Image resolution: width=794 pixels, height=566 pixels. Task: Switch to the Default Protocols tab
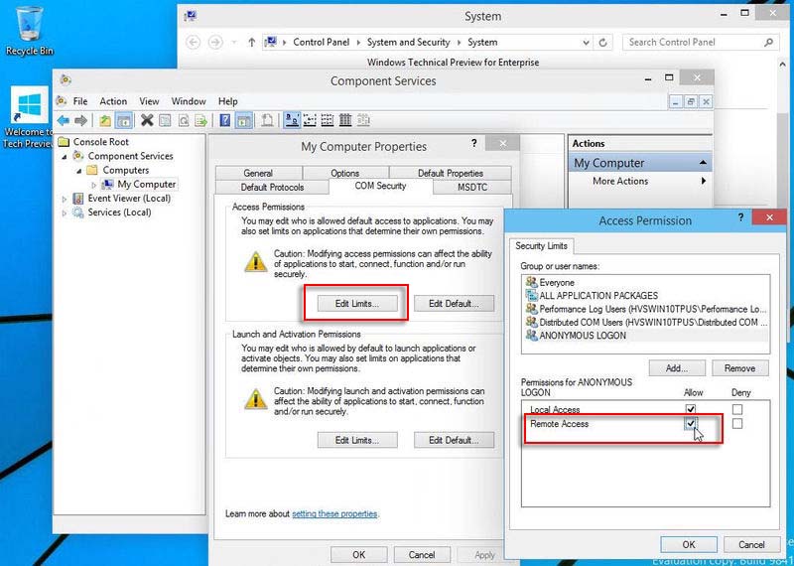point(272,187)
